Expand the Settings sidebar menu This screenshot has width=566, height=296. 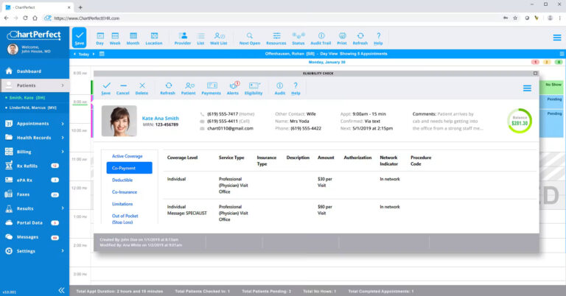35,251
